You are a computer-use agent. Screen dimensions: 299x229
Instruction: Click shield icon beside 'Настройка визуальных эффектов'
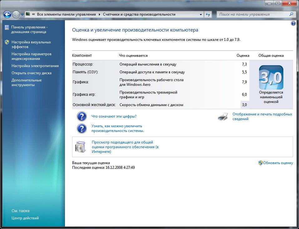pyautogui.click(x=7, y=42)
